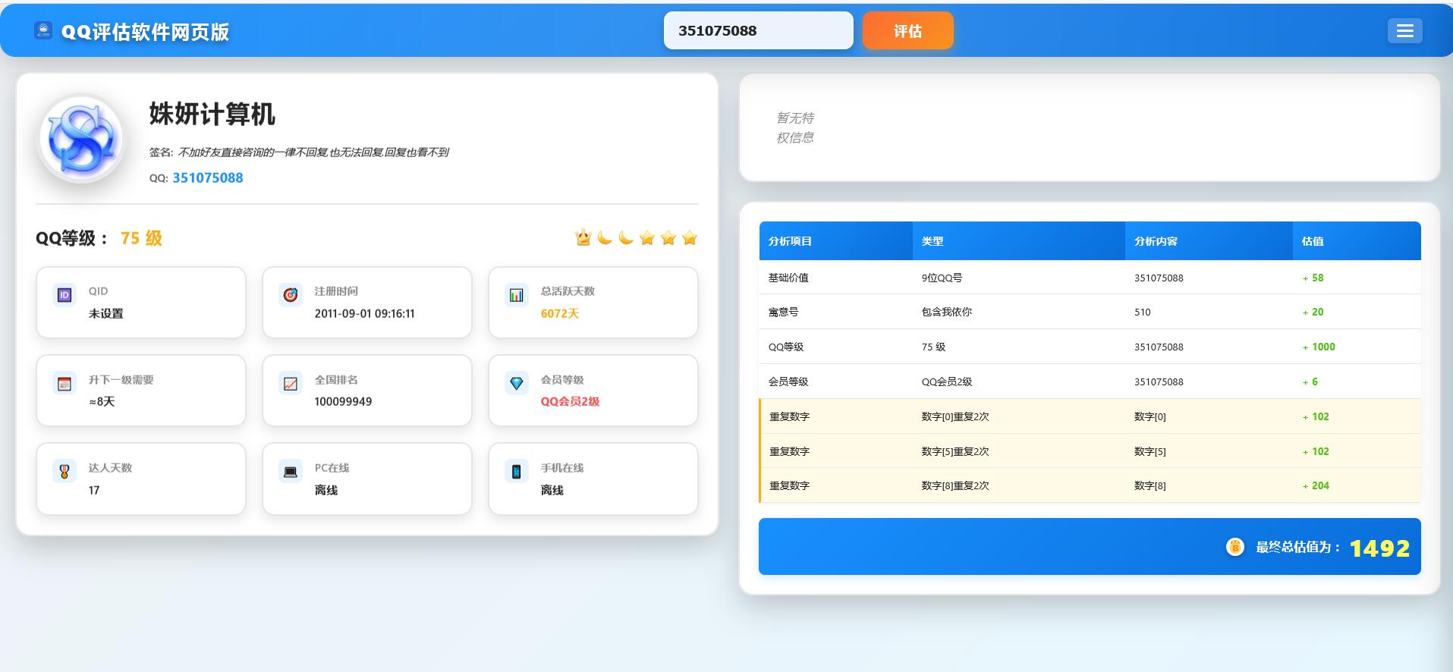1453x672 pixels.
Task: Click the mobile online phone icon
Action: [x=517, y=472]
